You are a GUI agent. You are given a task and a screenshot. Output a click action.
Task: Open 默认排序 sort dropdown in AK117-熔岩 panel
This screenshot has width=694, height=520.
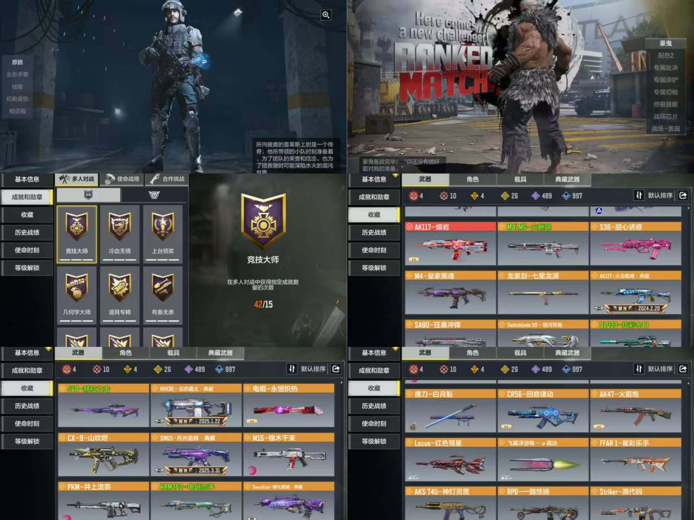tap(653, 196)
